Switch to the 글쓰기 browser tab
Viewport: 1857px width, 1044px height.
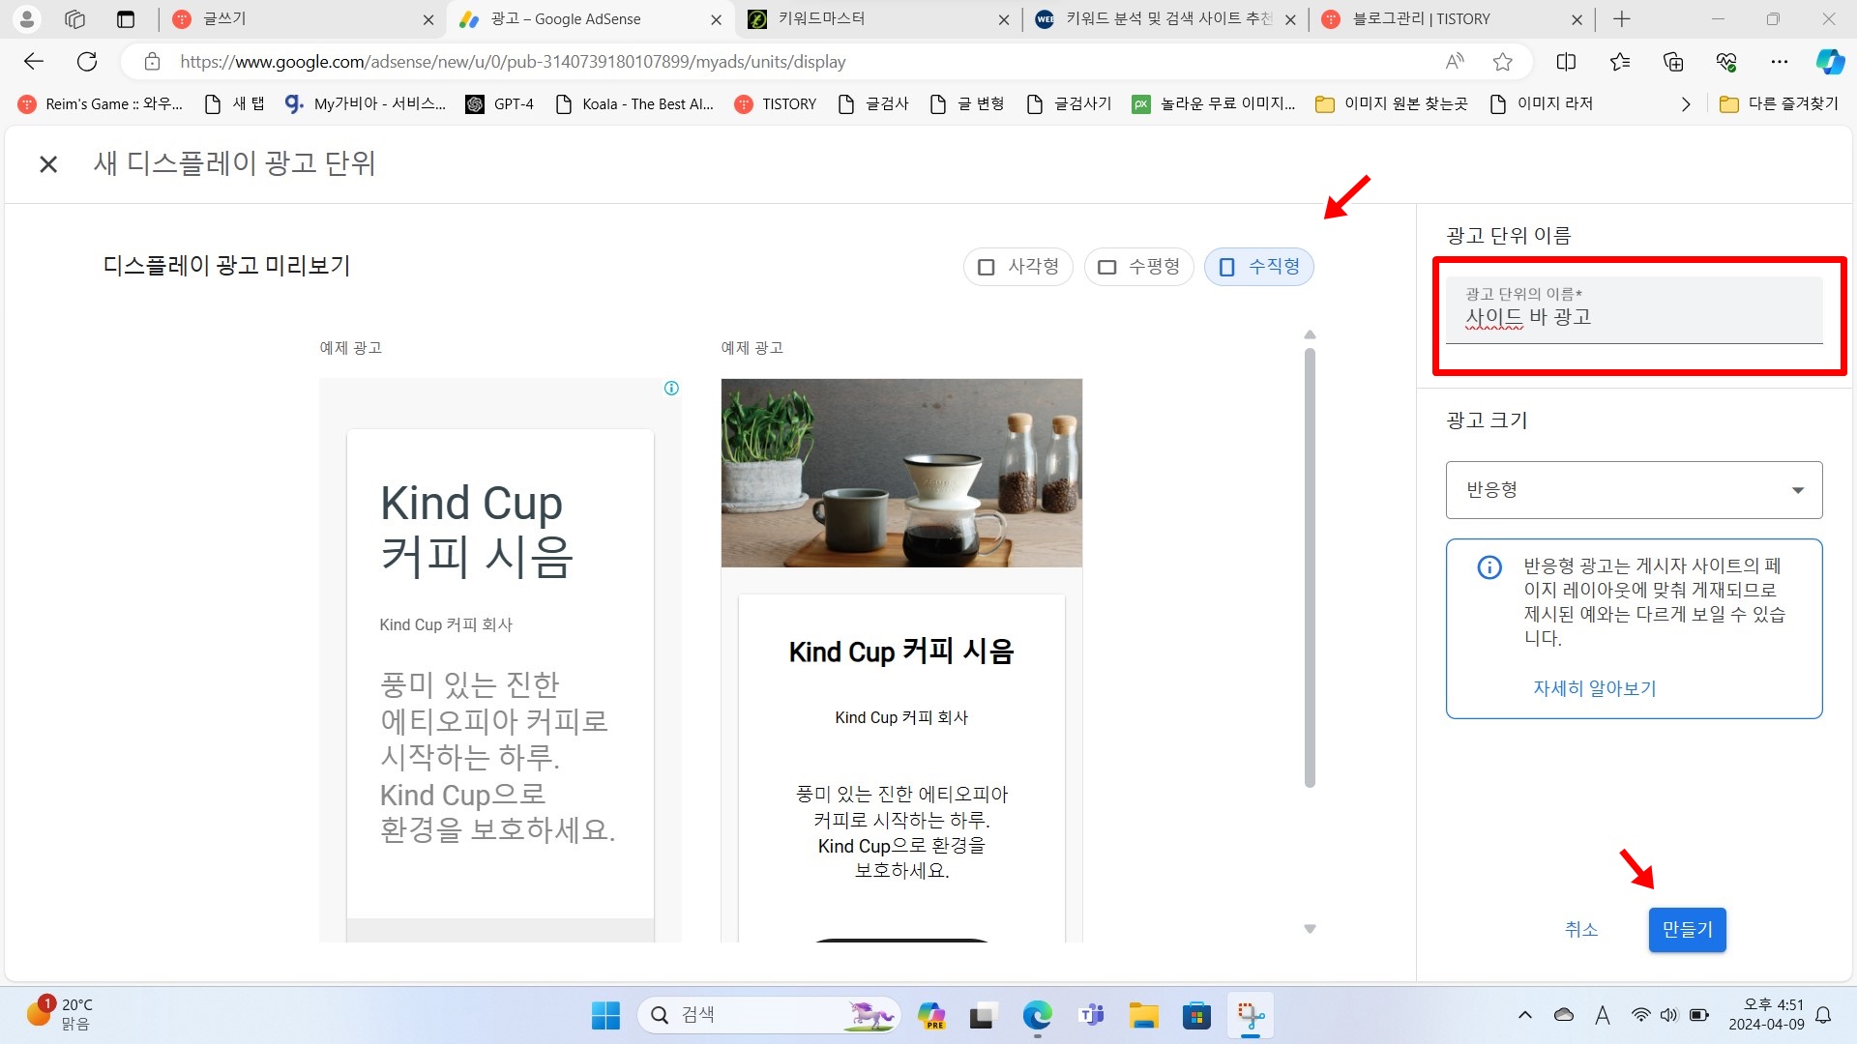(300, 19)
